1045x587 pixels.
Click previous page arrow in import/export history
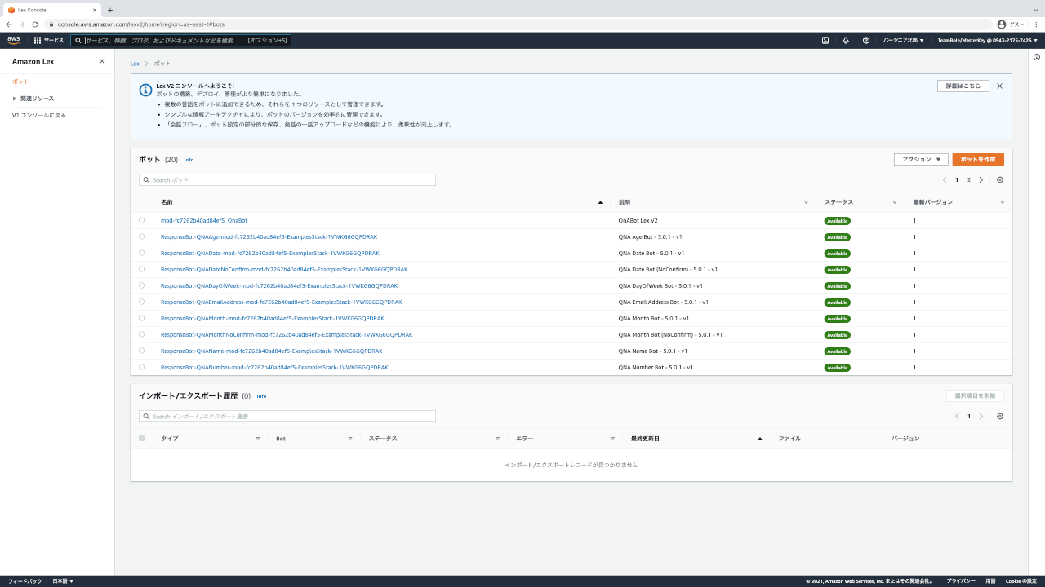pos(957,416)
